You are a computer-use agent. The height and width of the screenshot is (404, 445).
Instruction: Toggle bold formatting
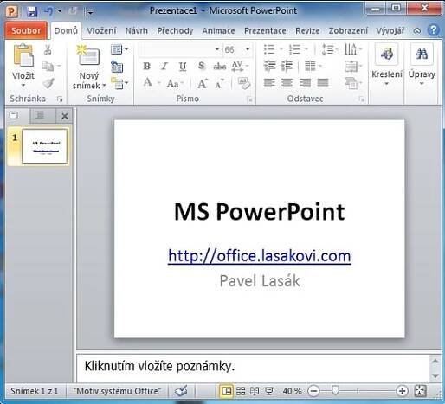(146, 67)
